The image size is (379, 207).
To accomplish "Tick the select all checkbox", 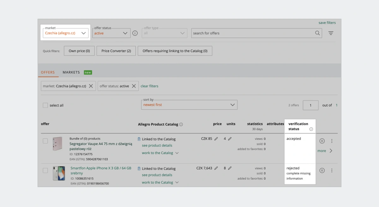I will coord(45,105).
